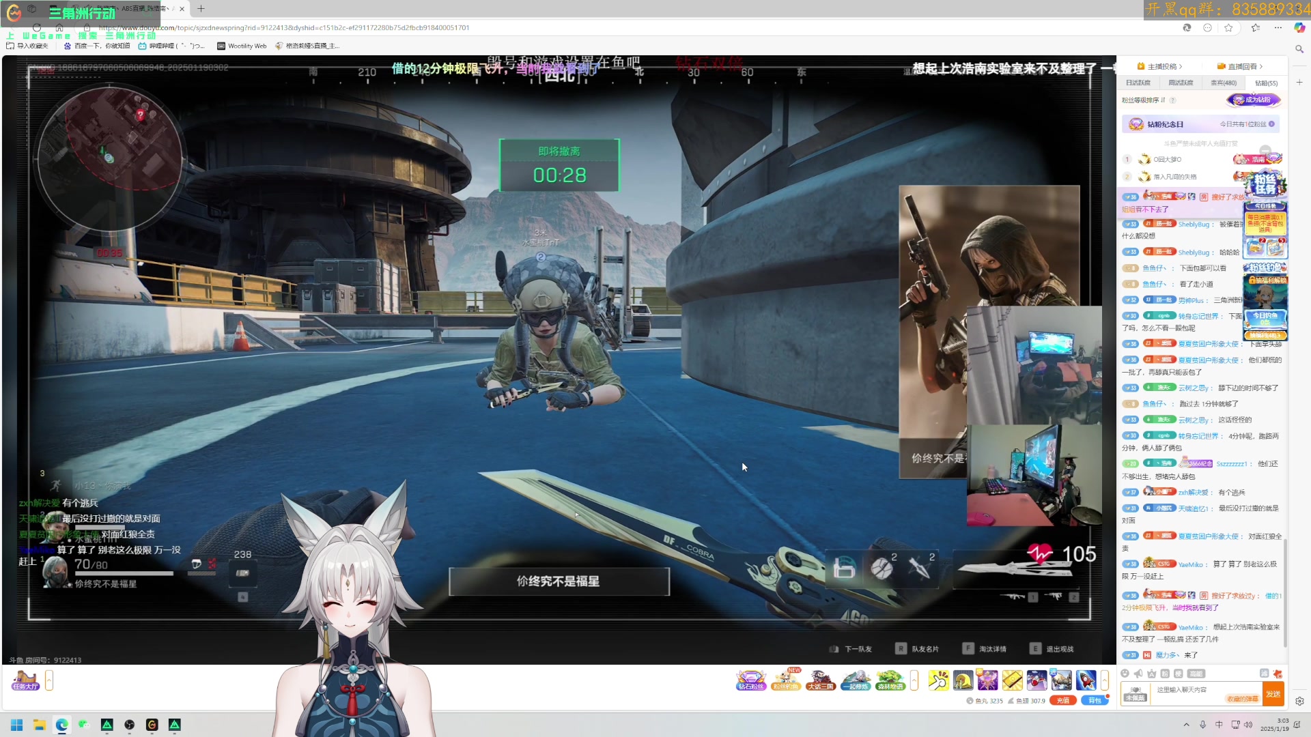Switch to the 周活跃度 tab

point(1181,83)
